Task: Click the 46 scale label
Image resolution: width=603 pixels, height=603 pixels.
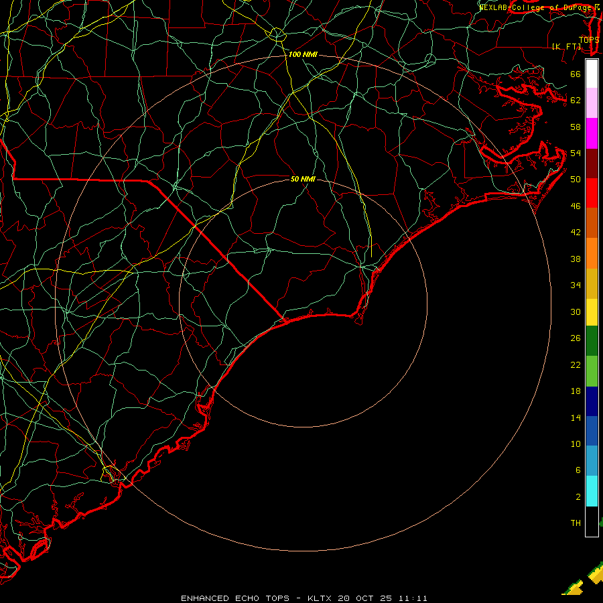Action: coord(576,206)
